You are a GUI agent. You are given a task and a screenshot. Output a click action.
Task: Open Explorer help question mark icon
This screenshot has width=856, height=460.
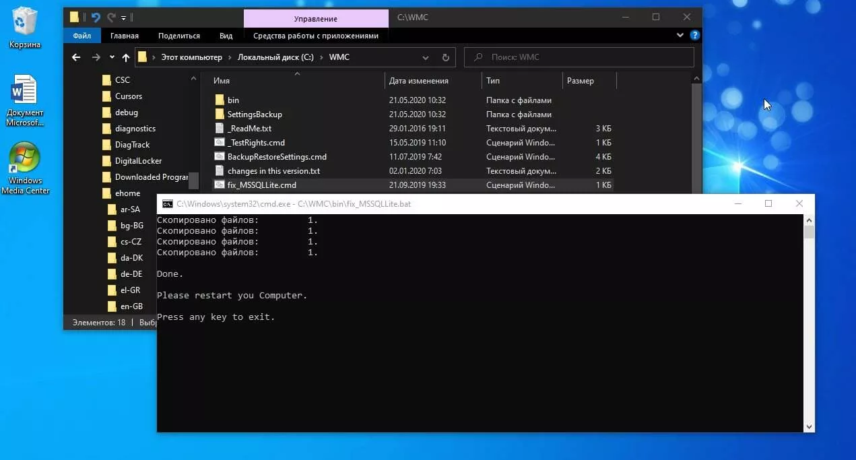[694, 36]
